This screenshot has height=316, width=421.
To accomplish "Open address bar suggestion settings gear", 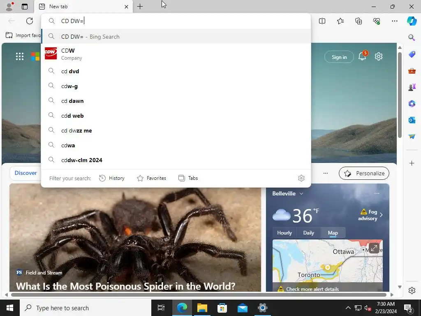I will pyautogui.click(x=301, y=178).
